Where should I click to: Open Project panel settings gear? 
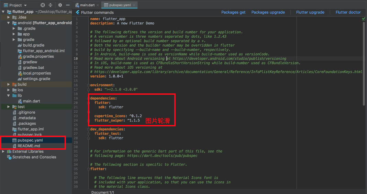click(60, 5)
